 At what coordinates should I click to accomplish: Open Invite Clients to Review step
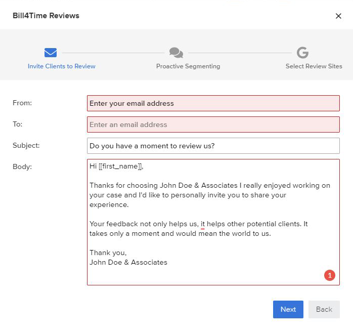pyautogui.click(x=62, y=66)
